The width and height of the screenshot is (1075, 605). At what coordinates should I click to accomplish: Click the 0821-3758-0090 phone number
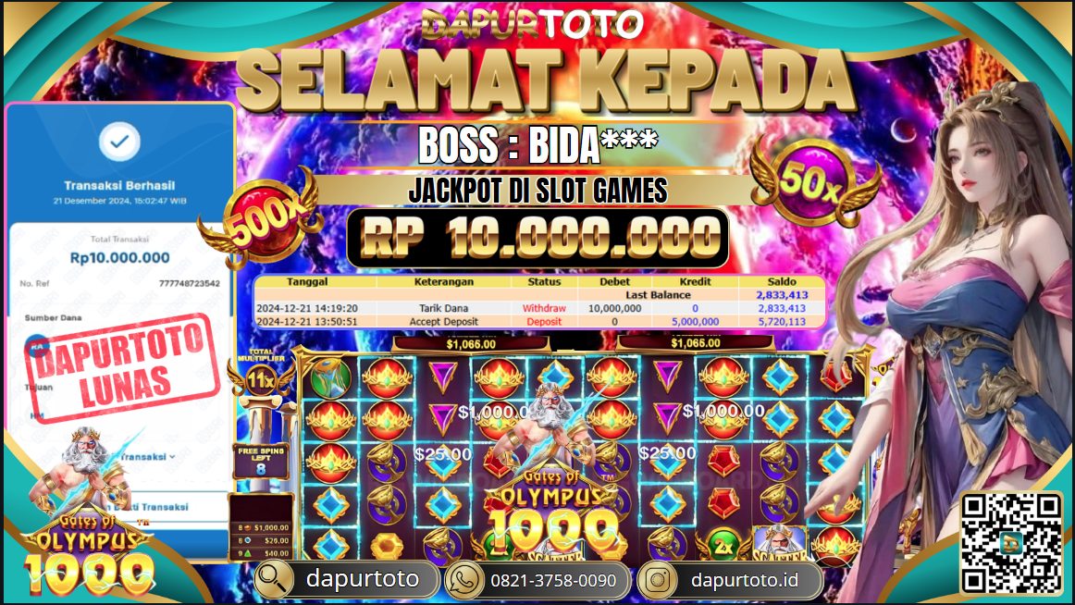[x=553, y=581]
